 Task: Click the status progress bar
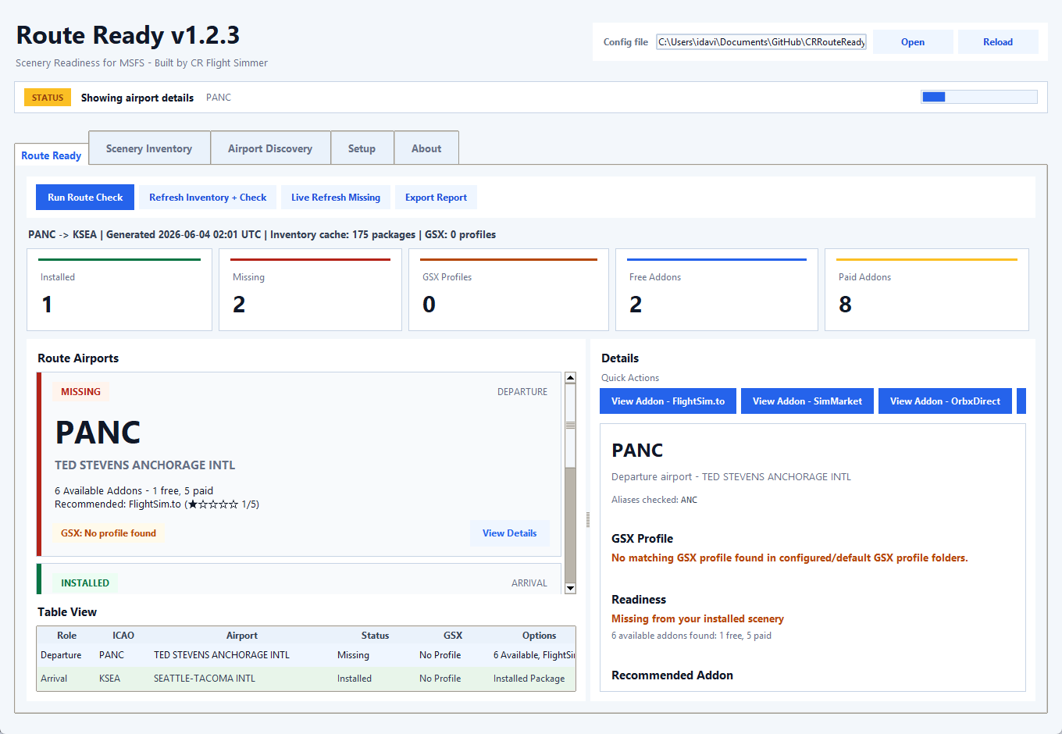979,97
